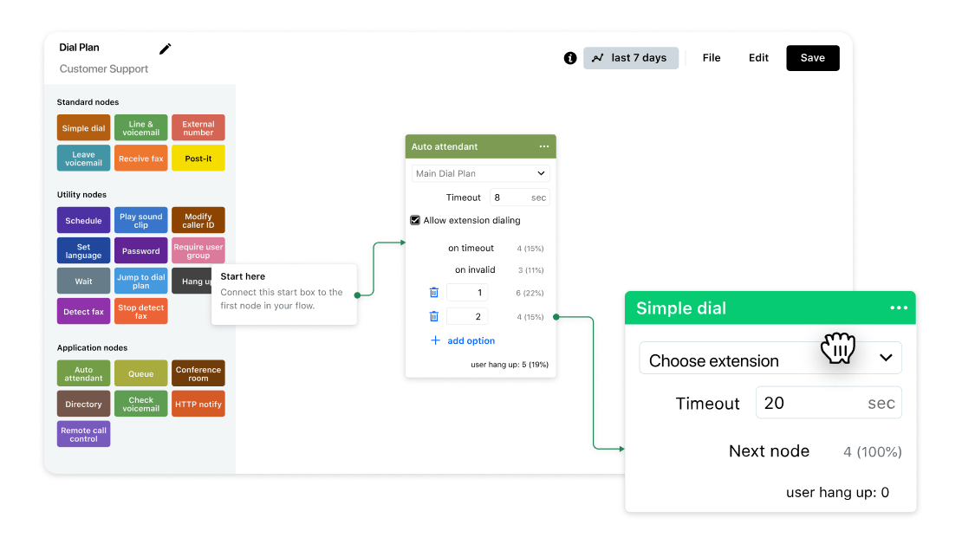Pick the Queue node from Application nodes
This screenshot has width=962, height=544.
tap(140, 372)
